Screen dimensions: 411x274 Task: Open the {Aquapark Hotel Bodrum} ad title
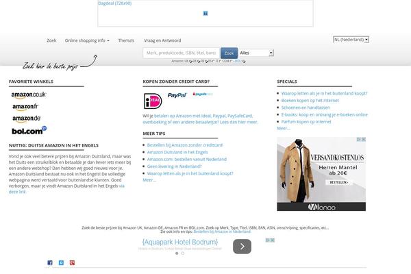(180, 242)
